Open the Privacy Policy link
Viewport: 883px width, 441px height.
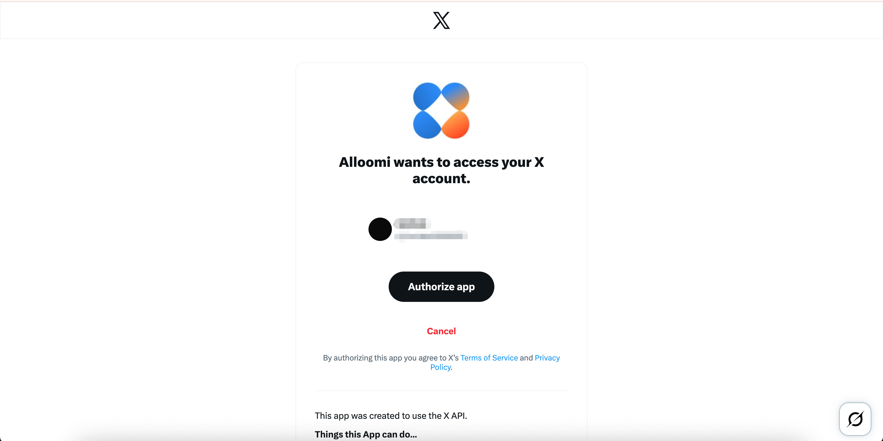pyautogui.click(x=547, y=358)
